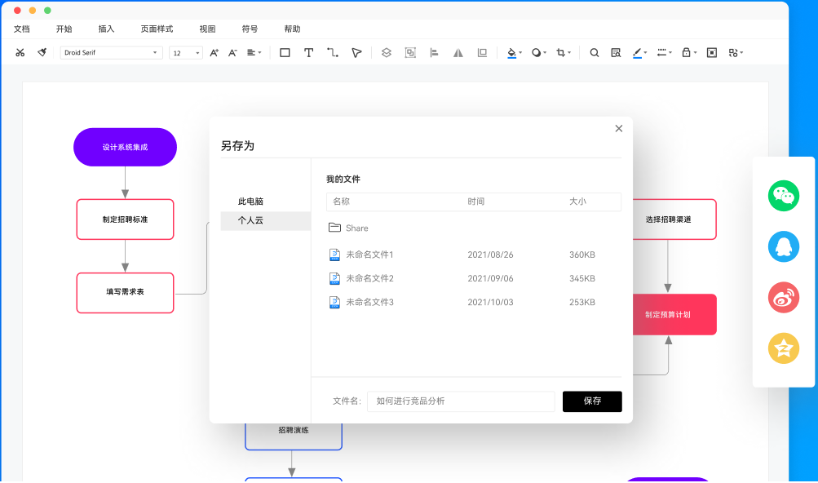Screen dimensions: 818x483
Task: Share via the WeChat icon
Action: pos(782,196)
